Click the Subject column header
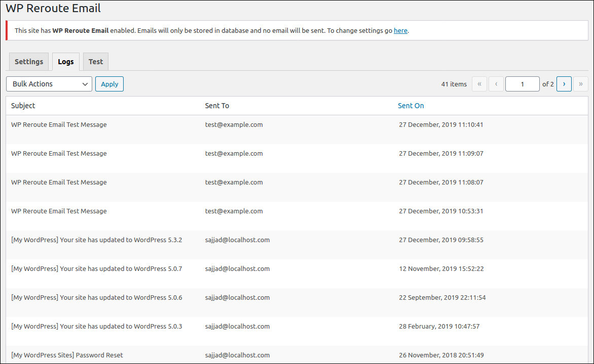The width and height of the screenshot is (594, 364). 23,106
